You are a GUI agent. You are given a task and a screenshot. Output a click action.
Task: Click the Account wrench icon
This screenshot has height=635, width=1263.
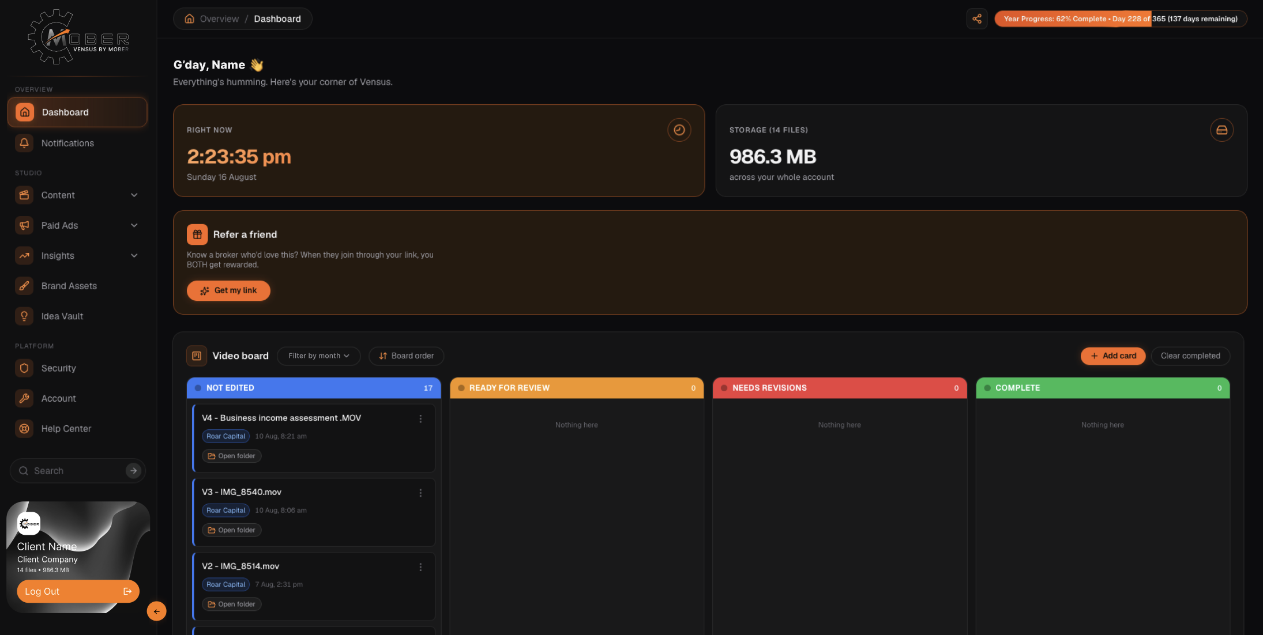coord(24,398)
